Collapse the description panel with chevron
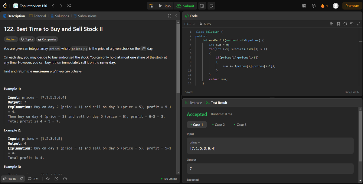 pos(176,16)
